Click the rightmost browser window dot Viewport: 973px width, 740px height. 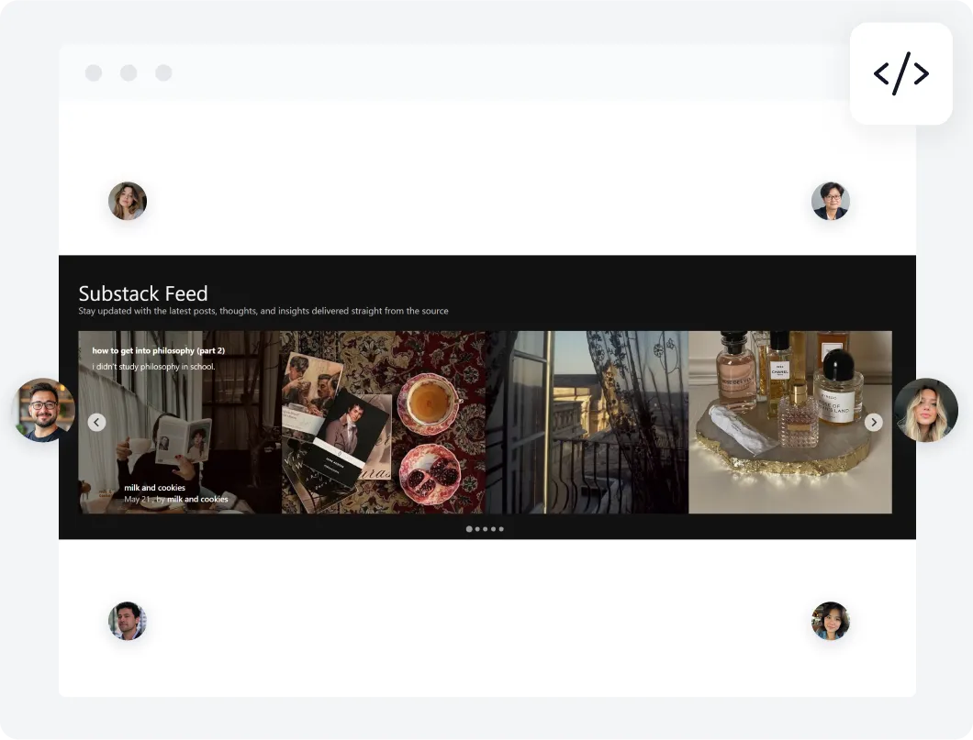pyautogui.click(x=163, y=72)
